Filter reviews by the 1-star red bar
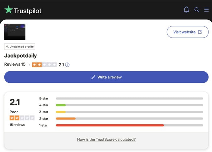Screen dimensions: 212x152 [130, 125]
